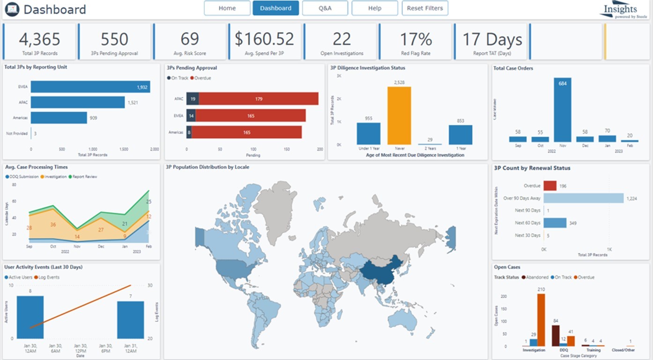Open the Home page
Image resolution: width=653 pixels, height=360 pixels.
227,8
